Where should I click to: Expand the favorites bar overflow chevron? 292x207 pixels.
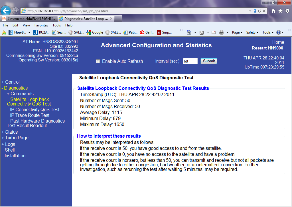182,30
